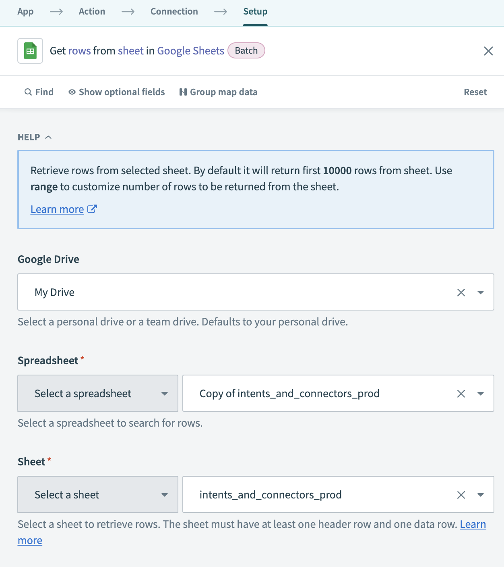Toggle Show optional fields
Viewport: 504px width, 567px height.
[x=117, y=92]
